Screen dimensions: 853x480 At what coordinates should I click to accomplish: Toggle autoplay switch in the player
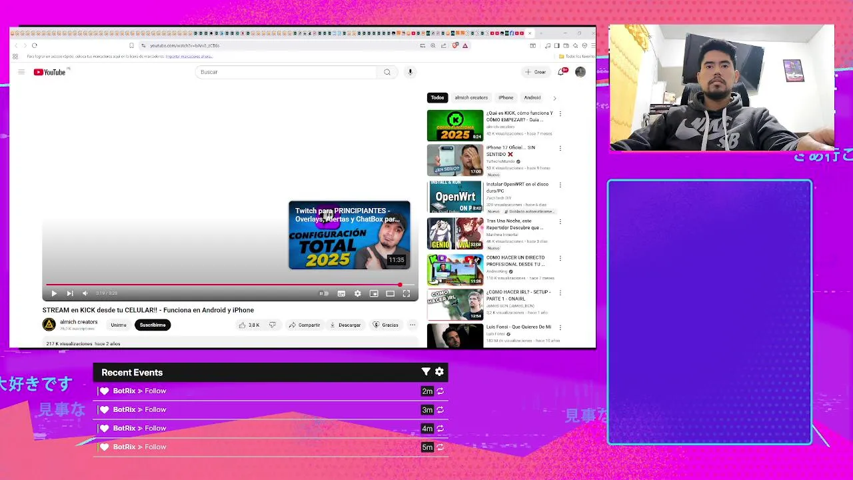(324, 293)
